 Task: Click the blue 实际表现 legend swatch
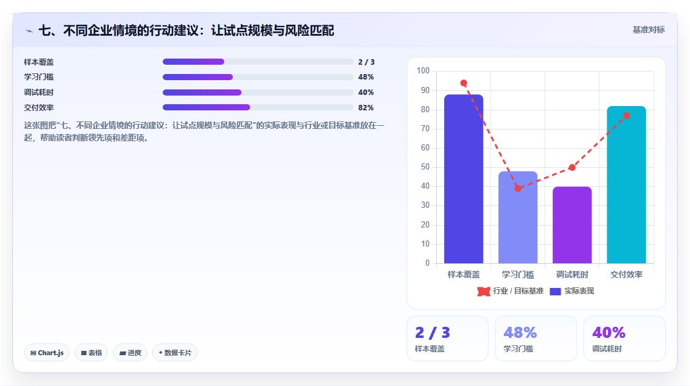(x=555, y=291)
